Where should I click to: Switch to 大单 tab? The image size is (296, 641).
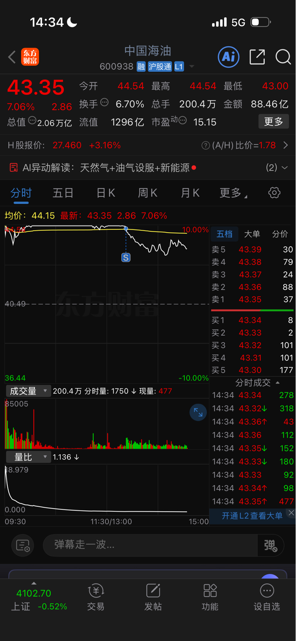click(252, 234)
